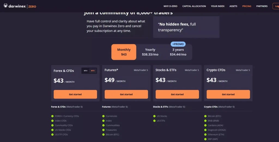The image size is (279, 142).
Task: Open the ASSETS menu item
Action: pyautogui.click(x=233, y=6)
